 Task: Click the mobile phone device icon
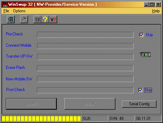[145, 55]
